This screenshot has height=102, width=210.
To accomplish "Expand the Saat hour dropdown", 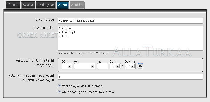I will point(115,66).
